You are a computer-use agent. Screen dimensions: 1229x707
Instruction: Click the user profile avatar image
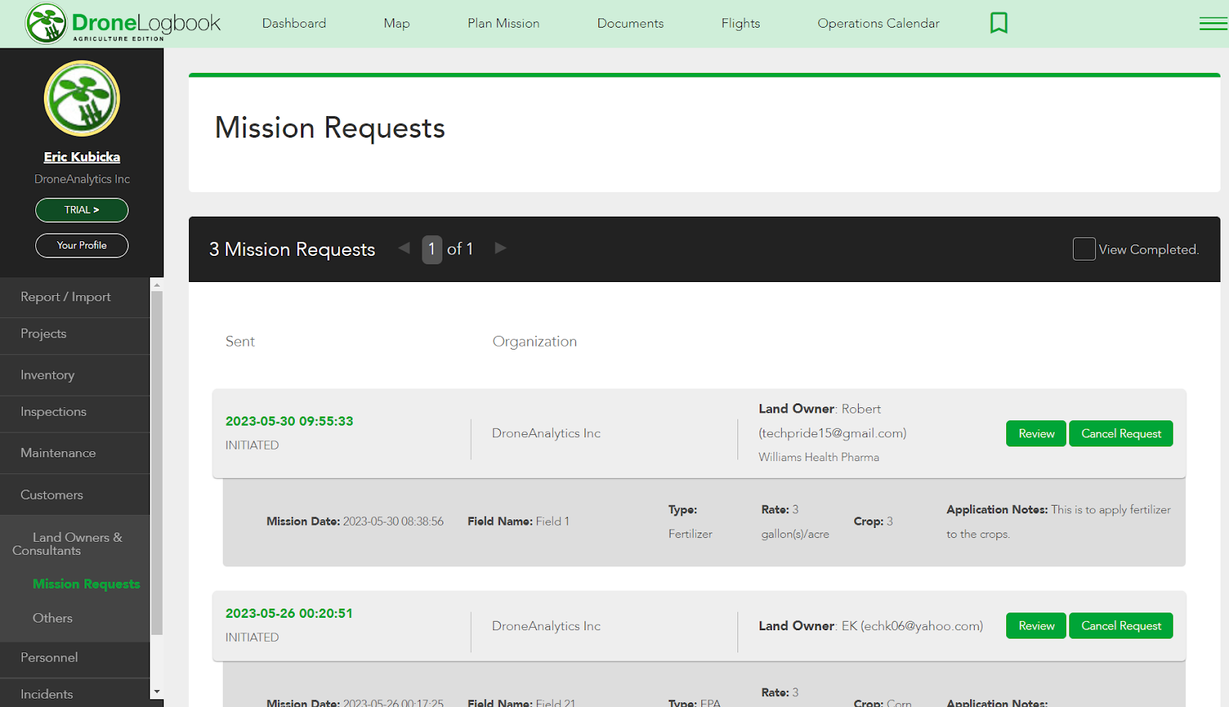coord(82,98)
